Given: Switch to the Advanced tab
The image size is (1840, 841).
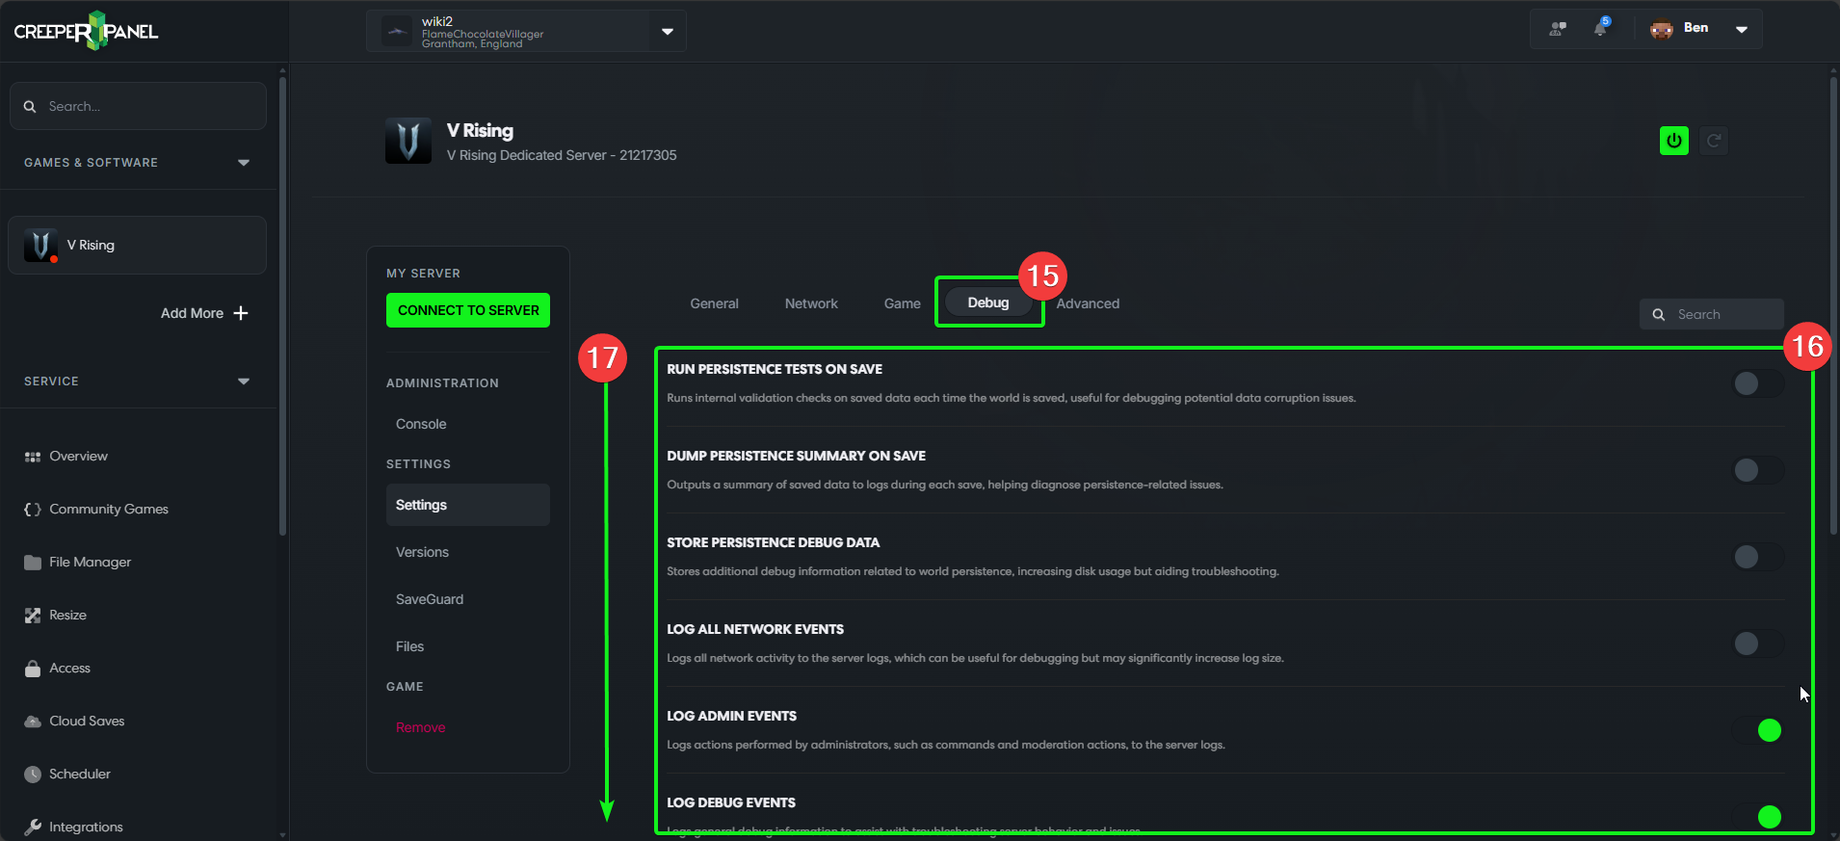Looking at the screenshot, I should 1088,303.
